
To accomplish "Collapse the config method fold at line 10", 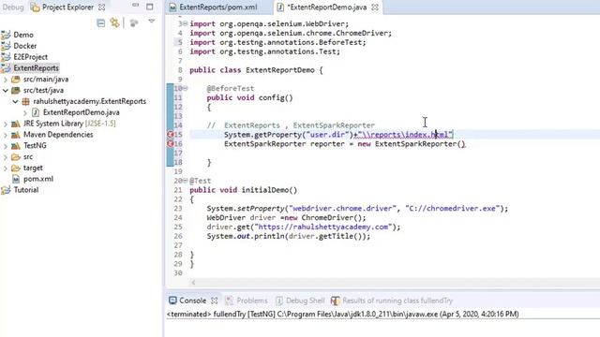I will tap(186, 88).
